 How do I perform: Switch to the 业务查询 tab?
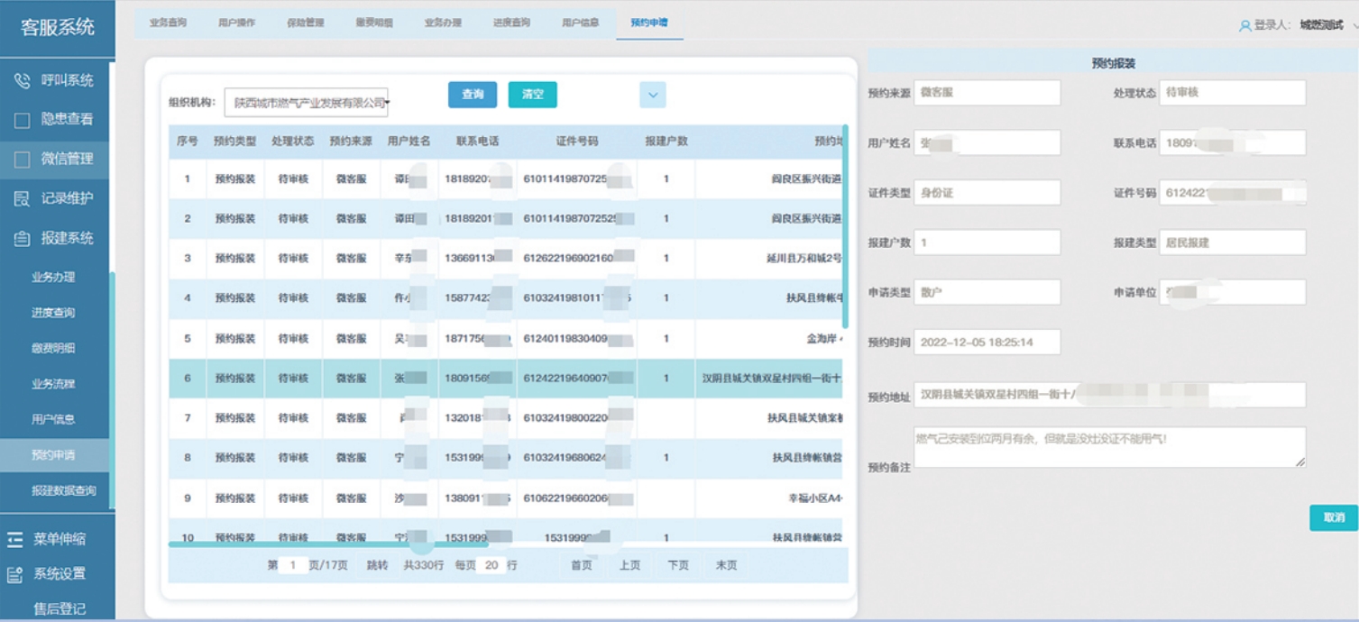tap(168, 23)
